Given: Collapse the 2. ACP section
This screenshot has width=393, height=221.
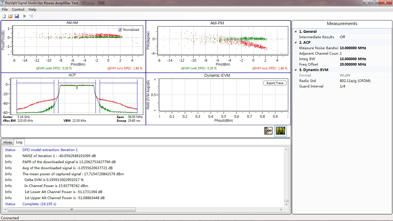Looking at the screenshot, I should point(295,42).
